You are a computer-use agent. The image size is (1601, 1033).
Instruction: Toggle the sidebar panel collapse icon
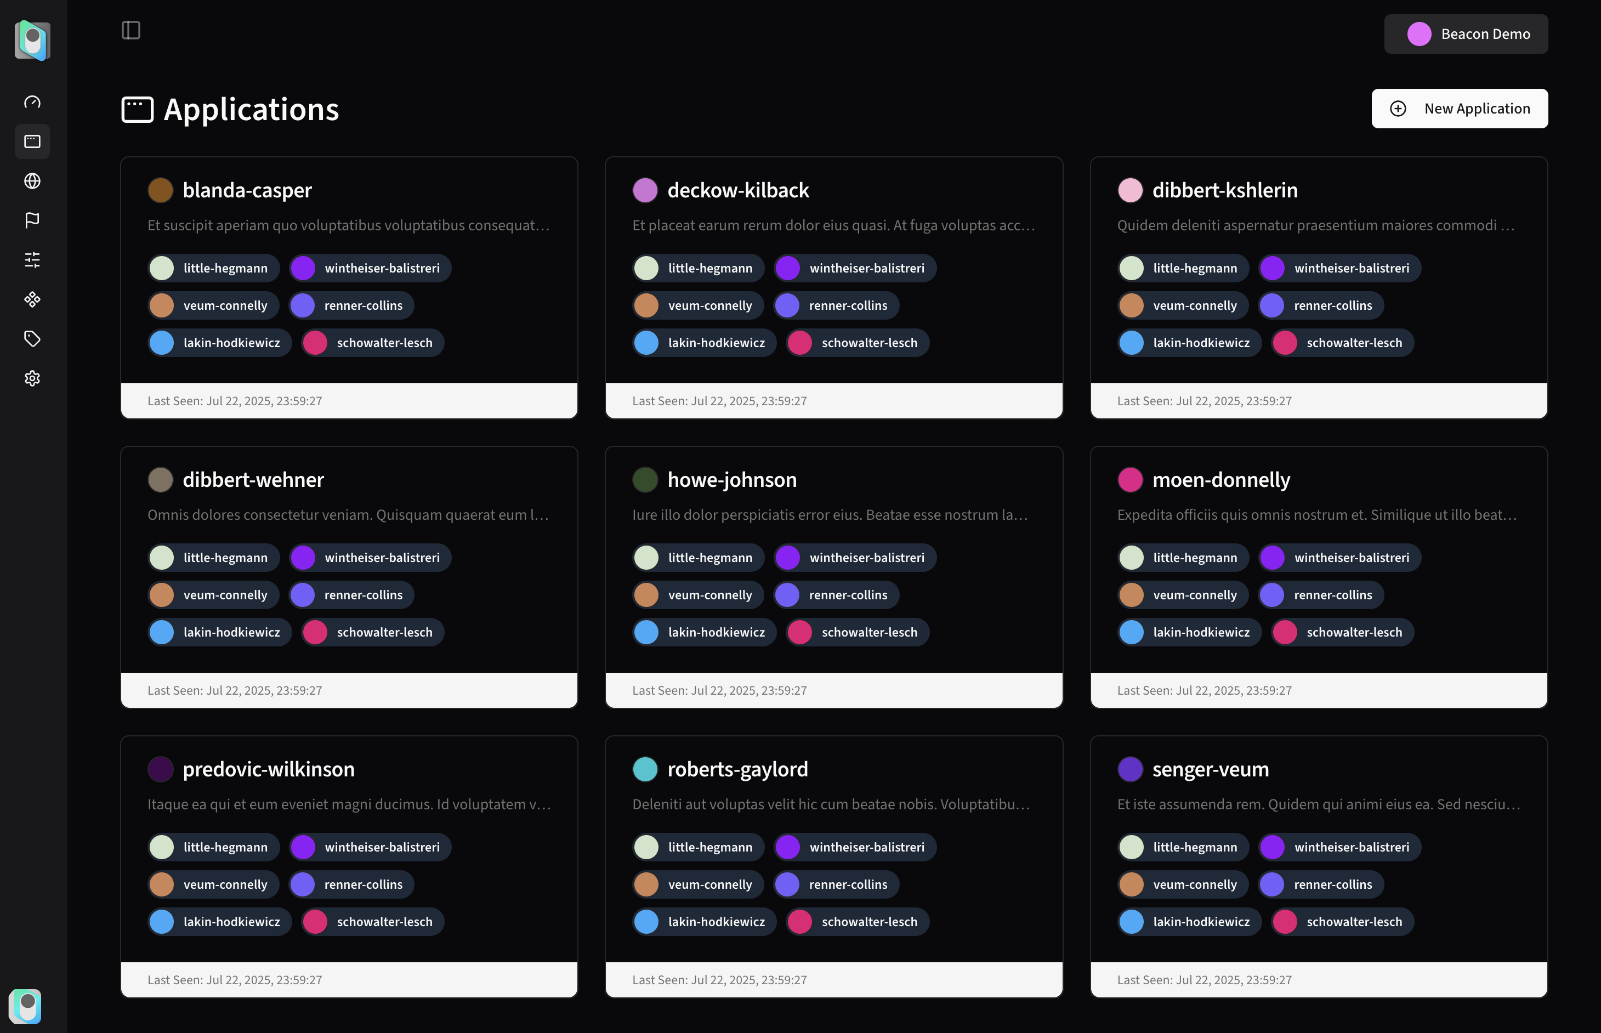click(x=131, y=30)
